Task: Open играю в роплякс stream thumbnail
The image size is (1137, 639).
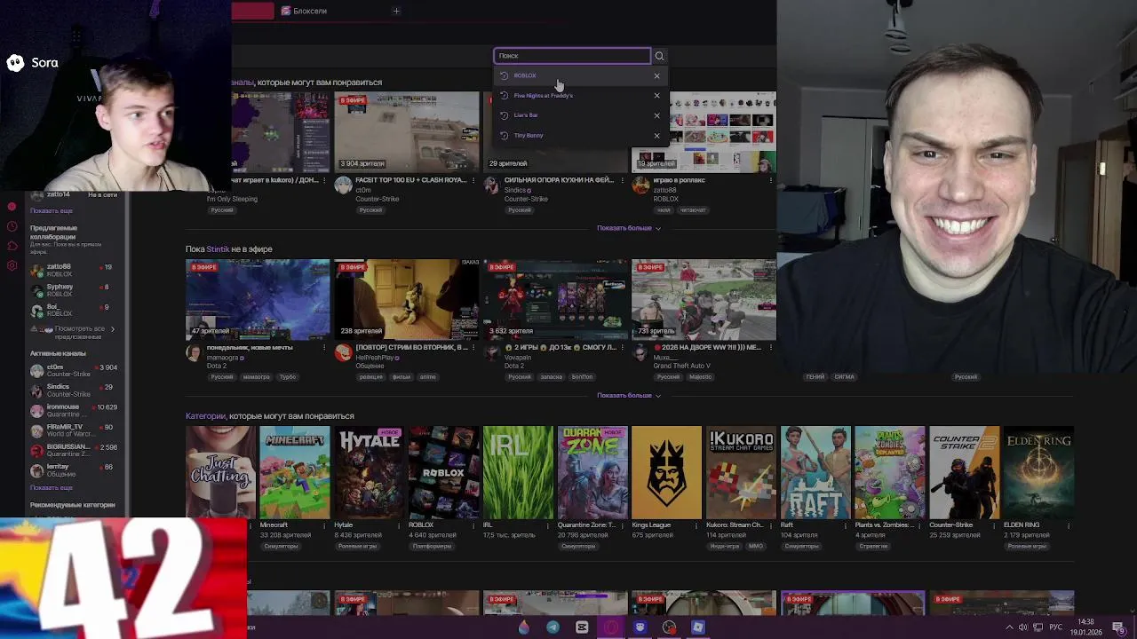Action: tap(704, 130)
